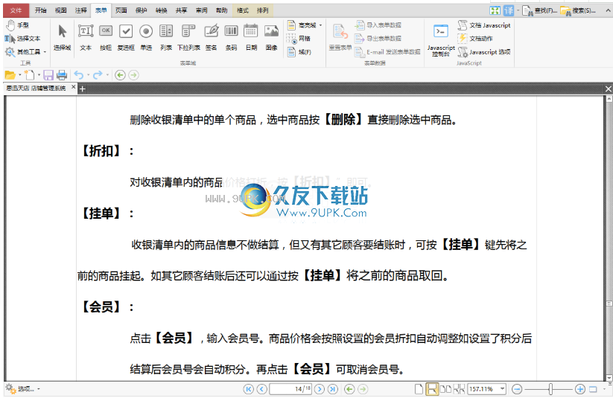Toggle the 网格 grid display
Viewport: 613px width, 401px height.
(x=299, y=39)
